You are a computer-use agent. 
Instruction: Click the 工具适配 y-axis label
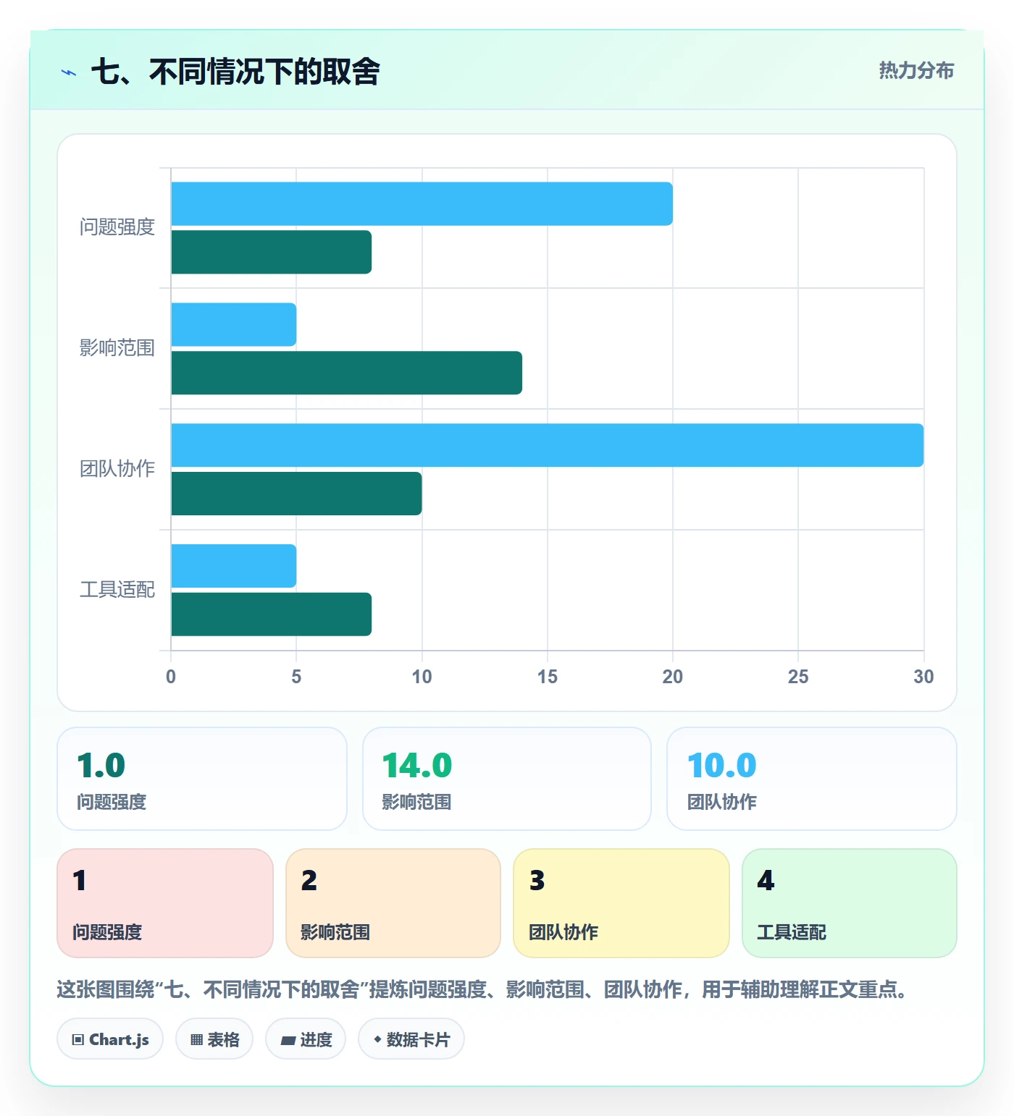point(117,591)
